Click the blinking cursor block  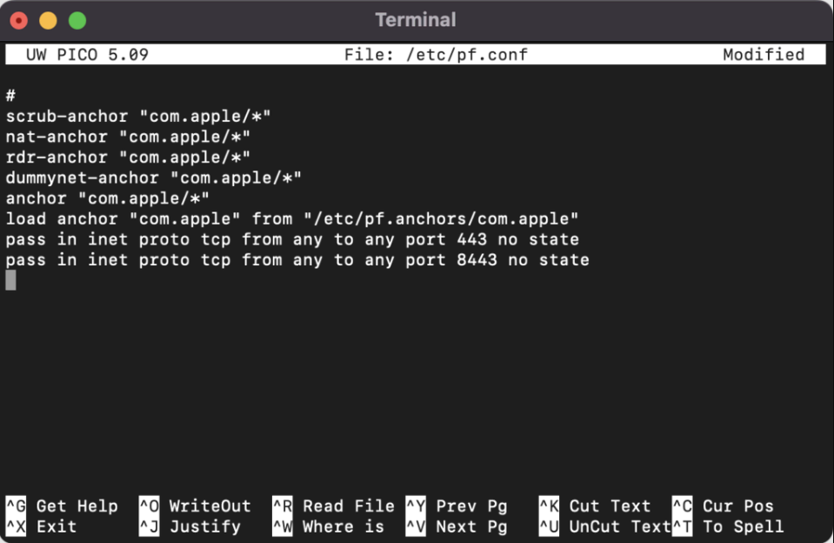click(x=10, y=280)
